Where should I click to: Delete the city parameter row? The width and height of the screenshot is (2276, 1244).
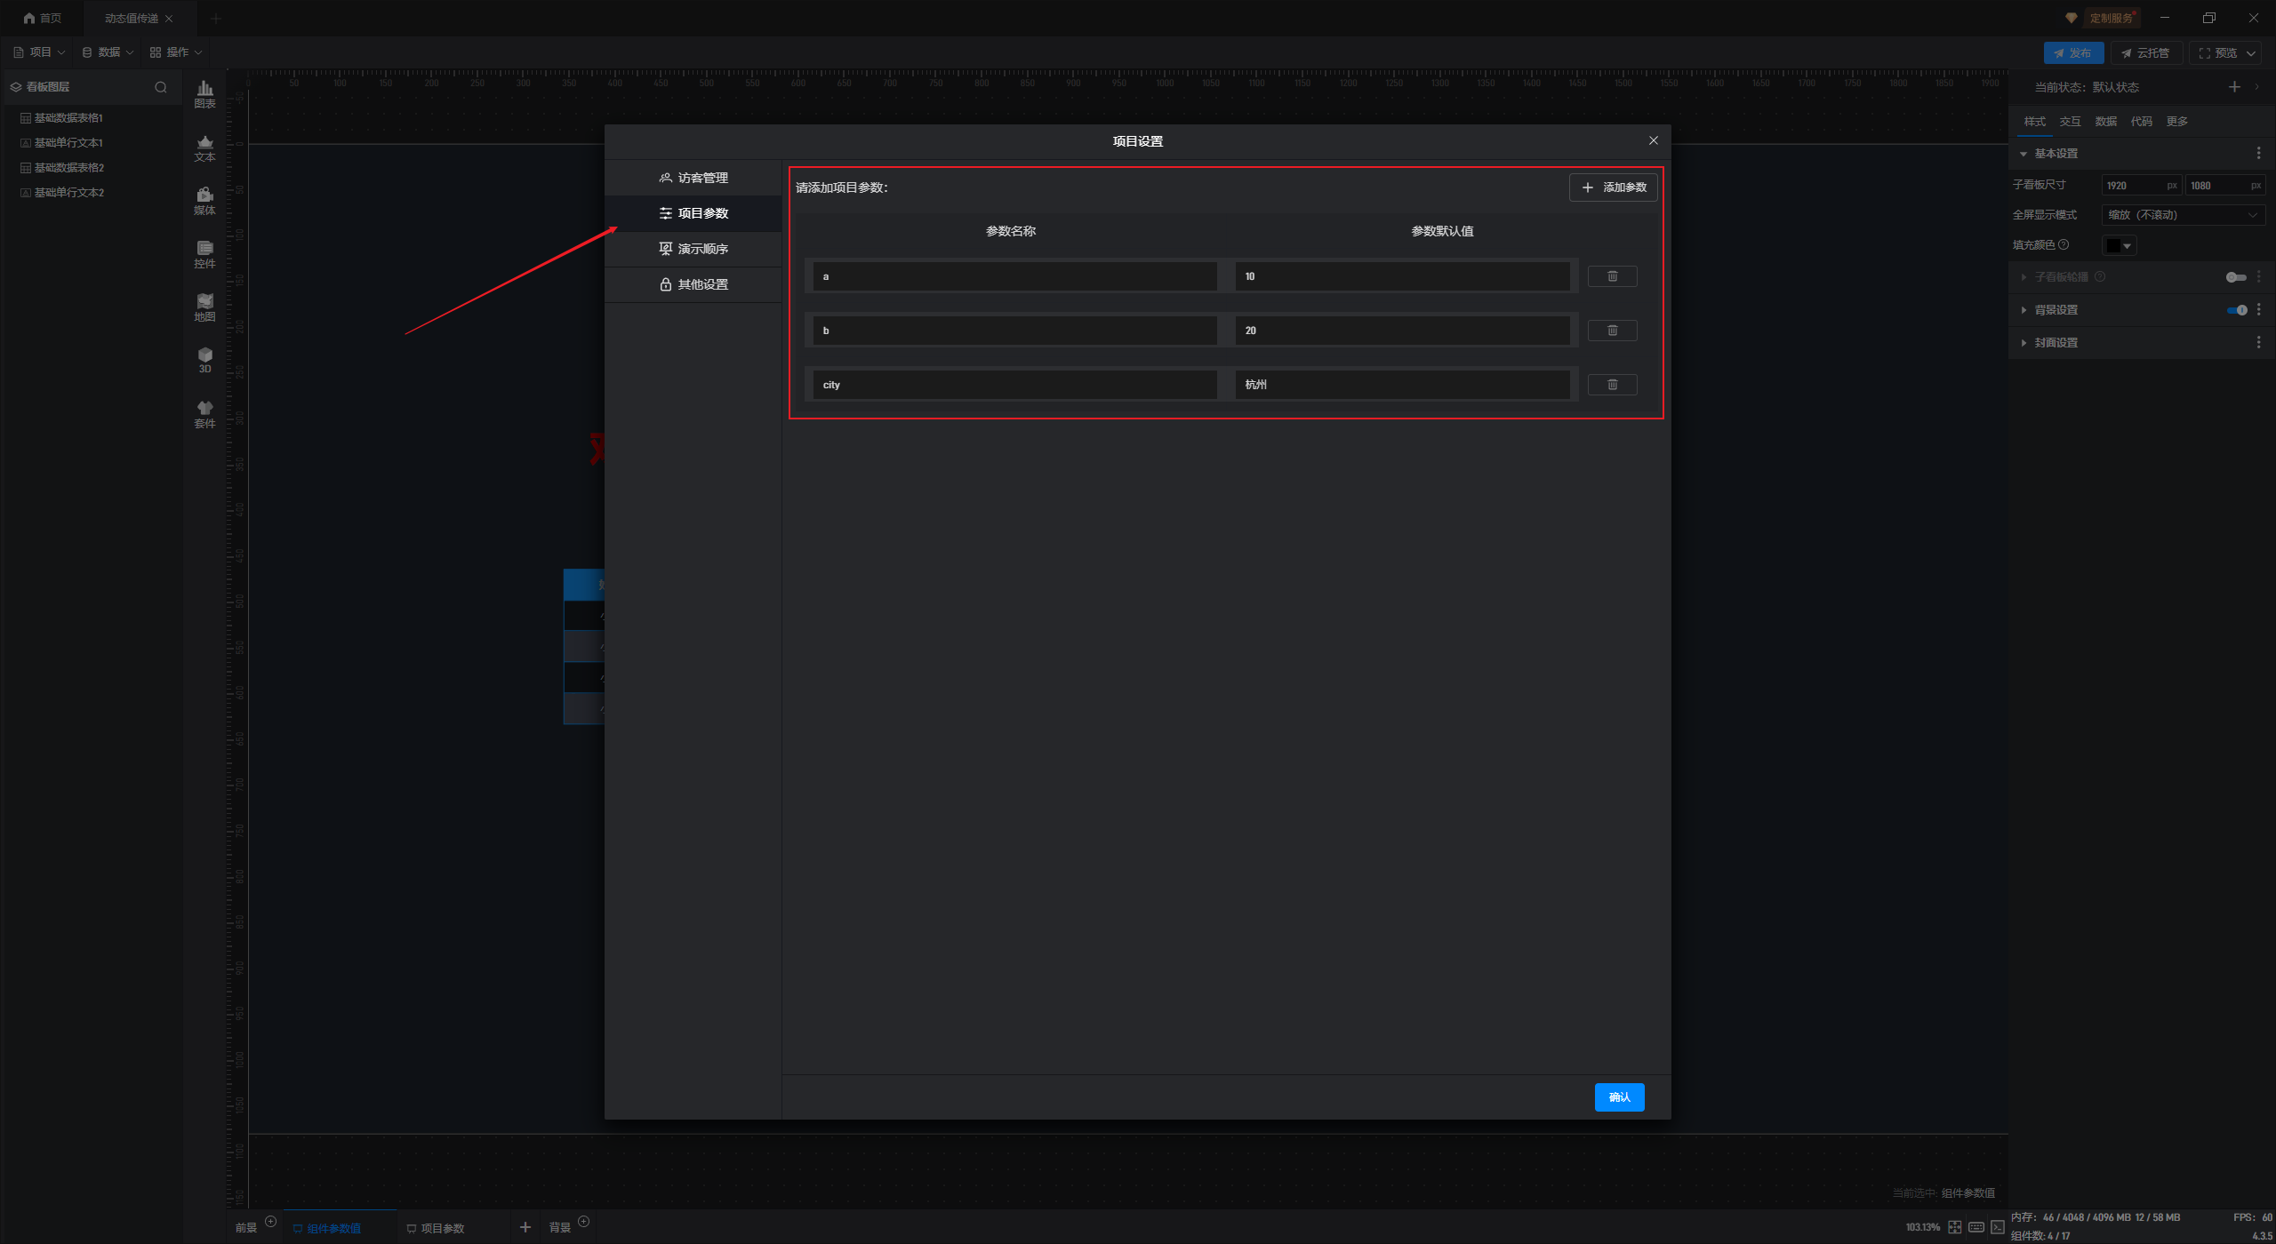point(1612,385)
